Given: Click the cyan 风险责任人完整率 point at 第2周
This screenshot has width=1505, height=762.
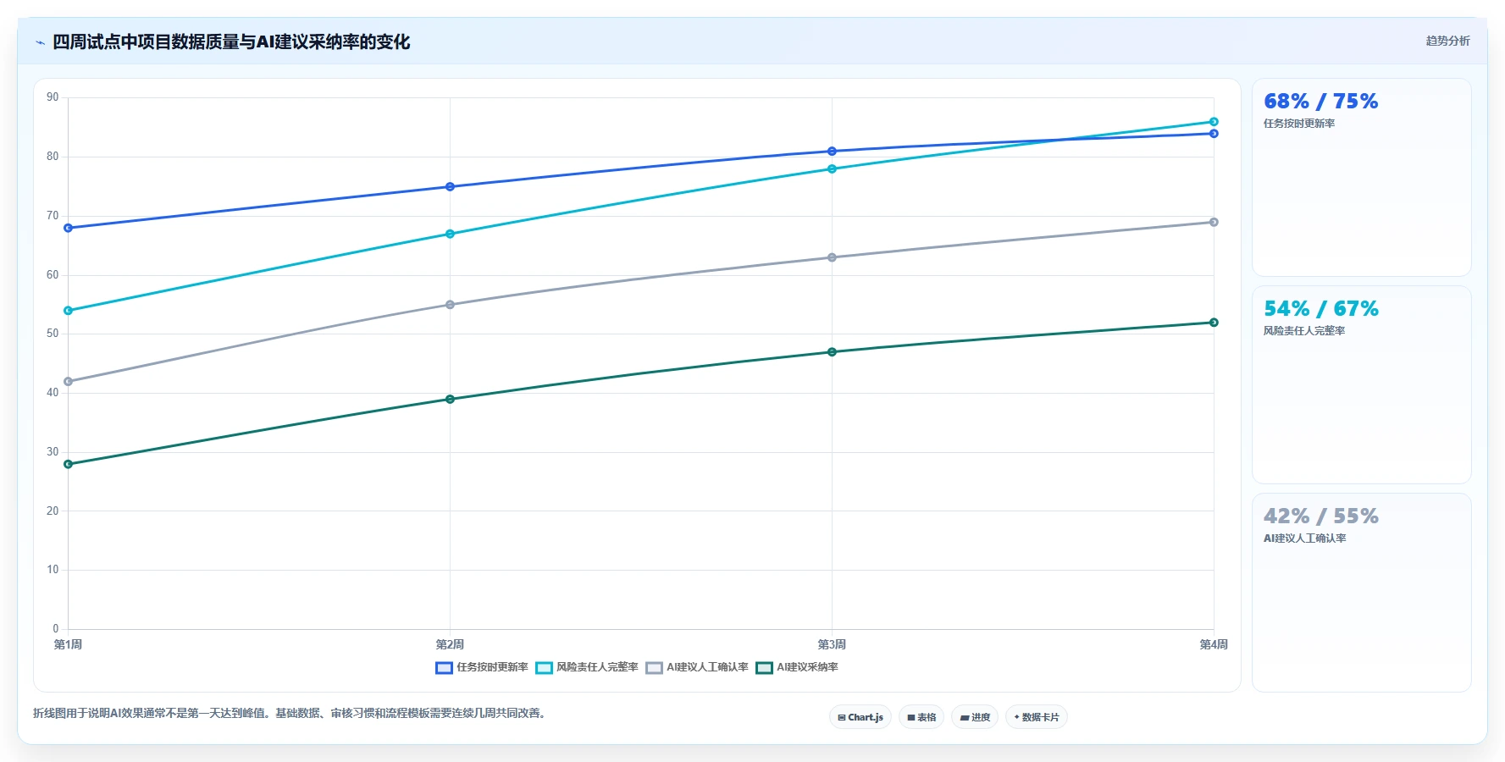Looking at the screenshot, I should (450, 234).
